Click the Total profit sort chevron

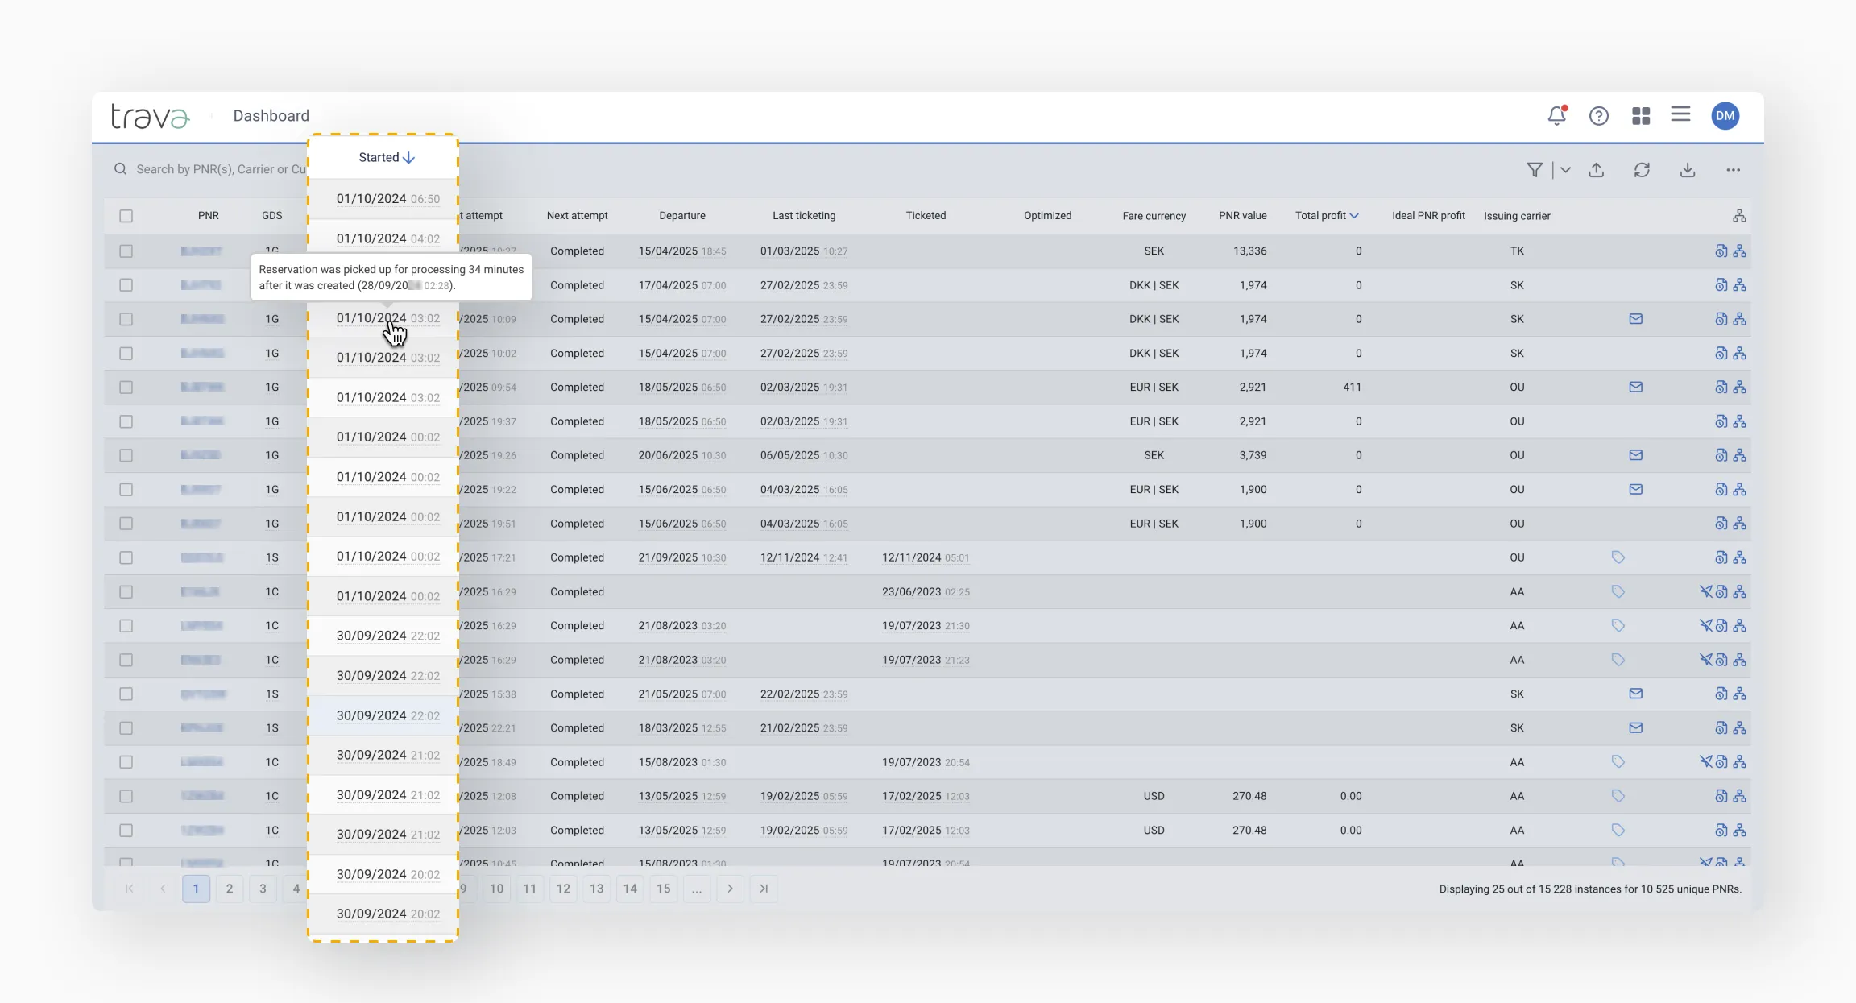tap(1354, 216)
